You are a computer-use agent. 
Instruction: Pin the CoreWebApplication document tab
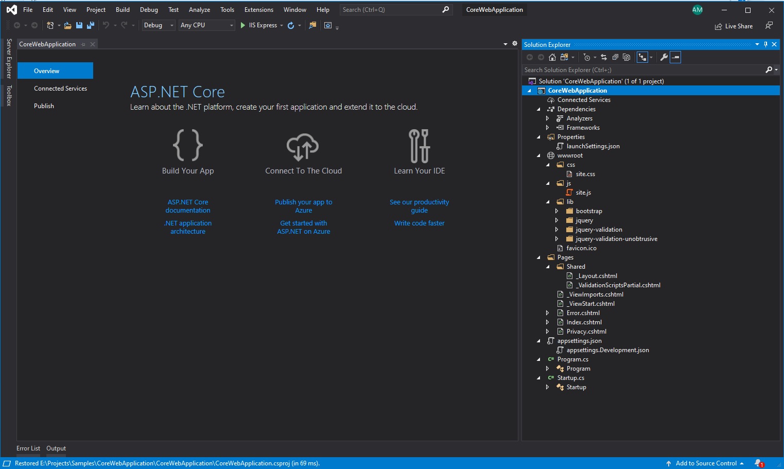83,44
